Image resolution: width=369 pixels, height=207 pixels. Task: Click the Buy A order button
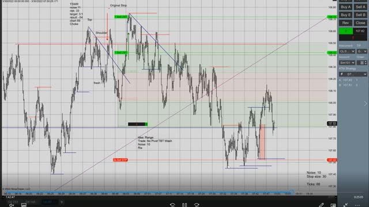pyautogui.click(x=345, y=7)
